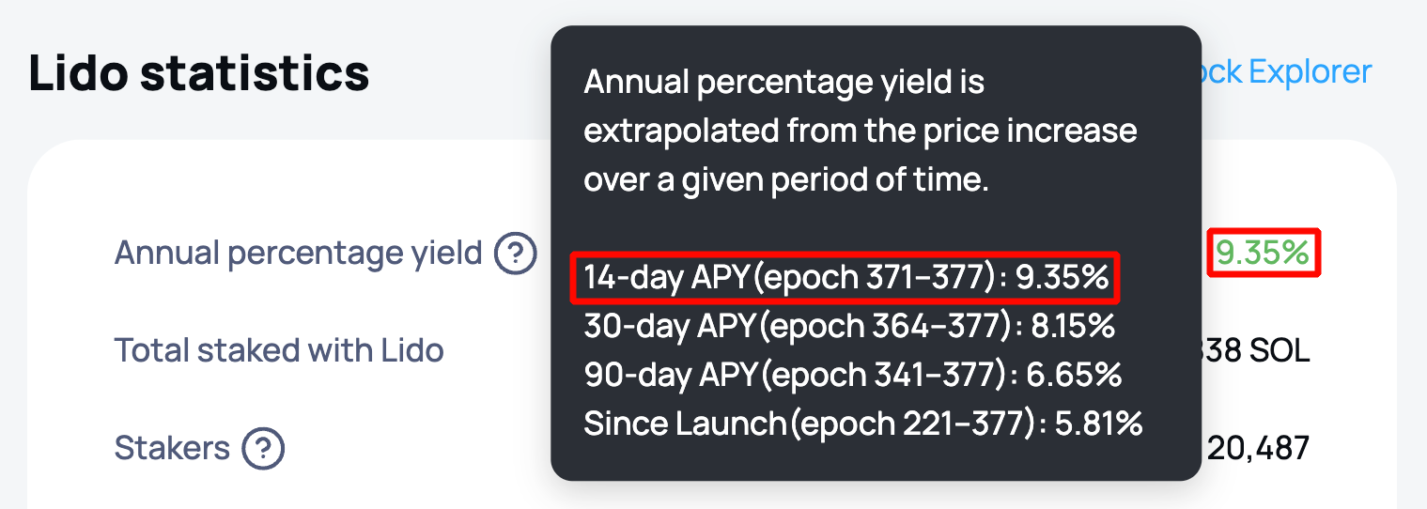Click tooltip line "Annual percentage yield is"
Viewport: 1427px width, 509px height.
pos(783,83)
